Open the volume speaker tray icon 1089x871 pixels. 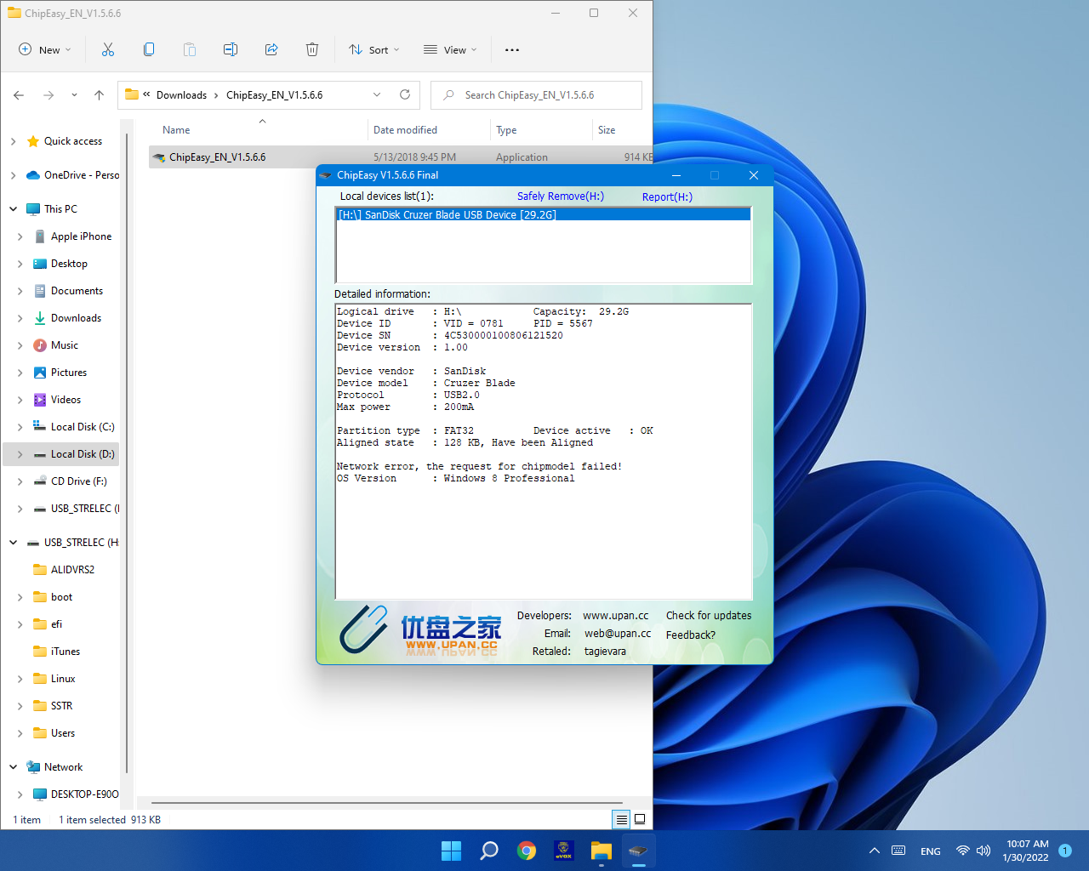click(984, 851)
